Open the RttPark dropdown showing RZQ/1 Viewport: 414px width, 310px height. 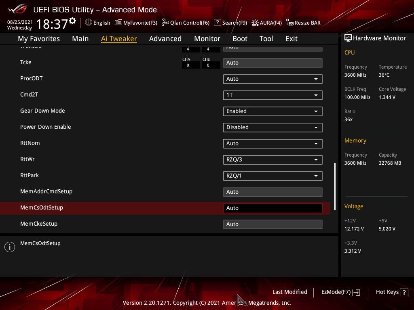(273, 176)
